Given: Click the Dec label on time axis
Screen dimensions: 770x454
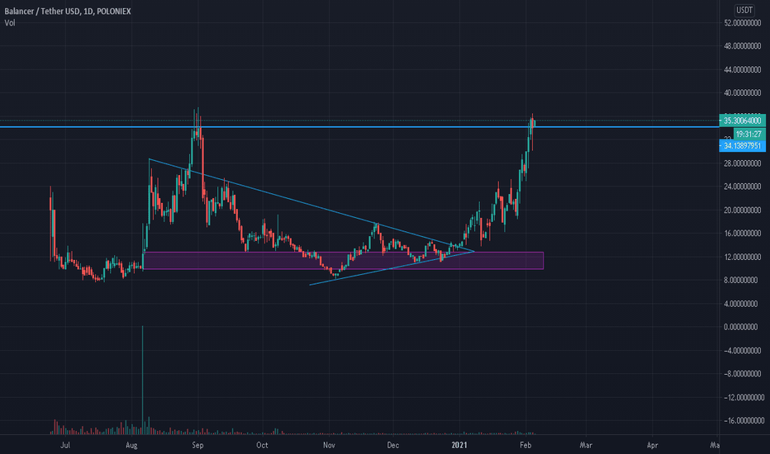Looking at the screenshot, I should point(393,445).
